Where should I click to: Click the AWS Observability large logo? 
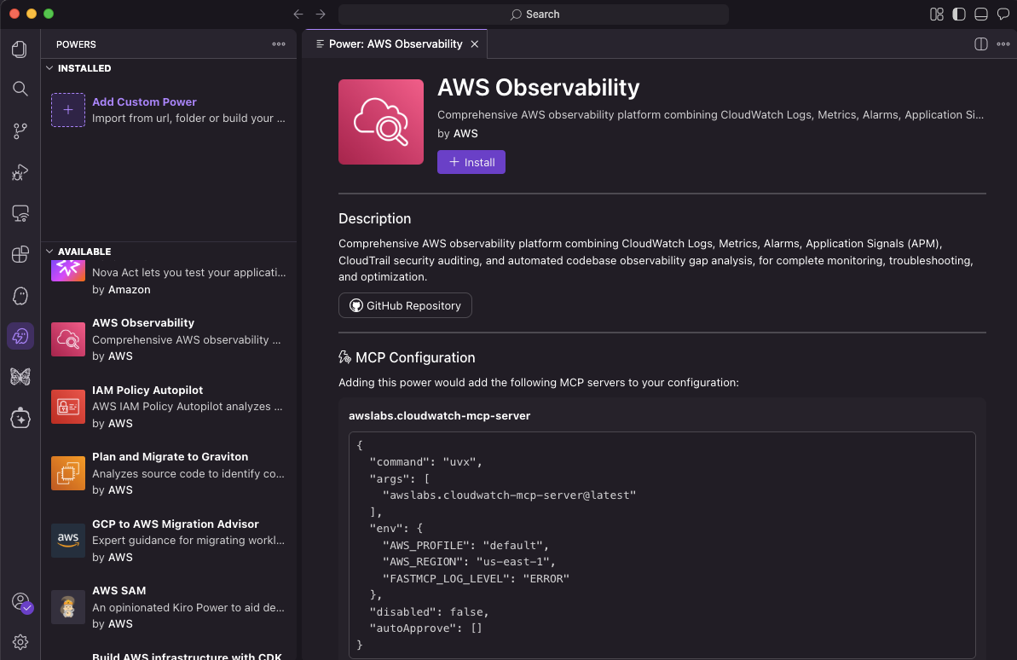click(x=381, y=122)
